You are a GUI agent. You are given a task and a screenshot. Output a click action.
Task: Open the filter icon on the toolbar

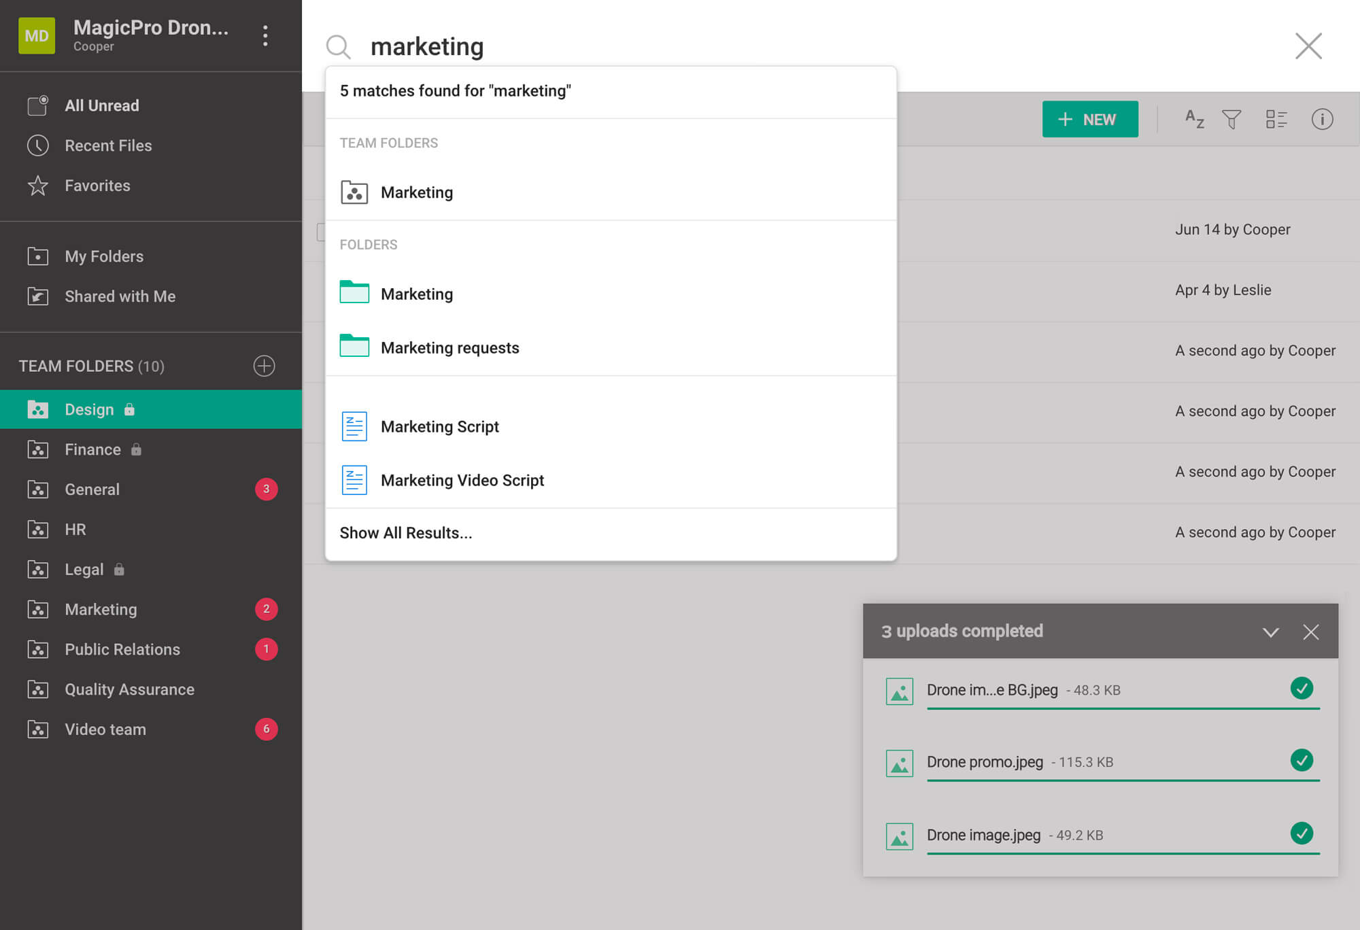(x=1232, y=119)
